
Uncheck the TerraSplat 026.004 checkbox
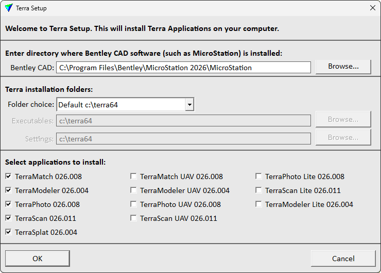[x=9, y=232]
